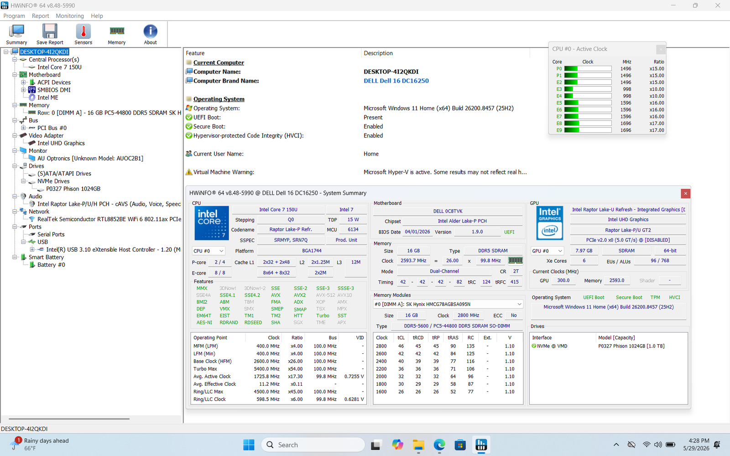Collapse the USB node
This screenshot has height=456, width=730.
(x=23, y=242)
